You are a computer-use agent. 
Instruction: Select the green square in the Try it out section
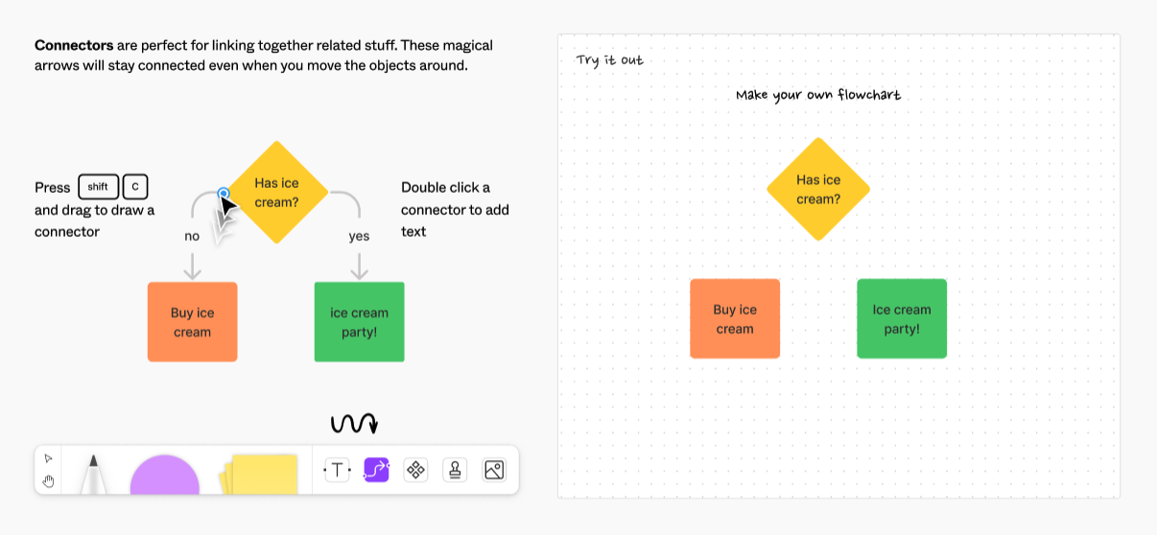point(902,318)
